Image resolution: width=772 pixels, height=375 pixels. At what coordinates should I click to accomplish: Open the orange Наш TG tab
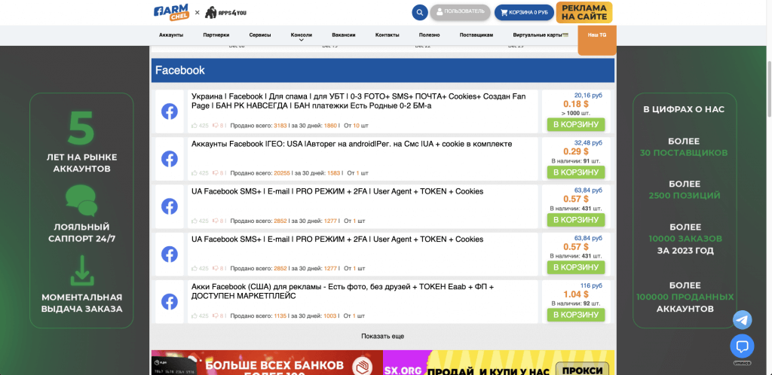(x=597, y=40)
